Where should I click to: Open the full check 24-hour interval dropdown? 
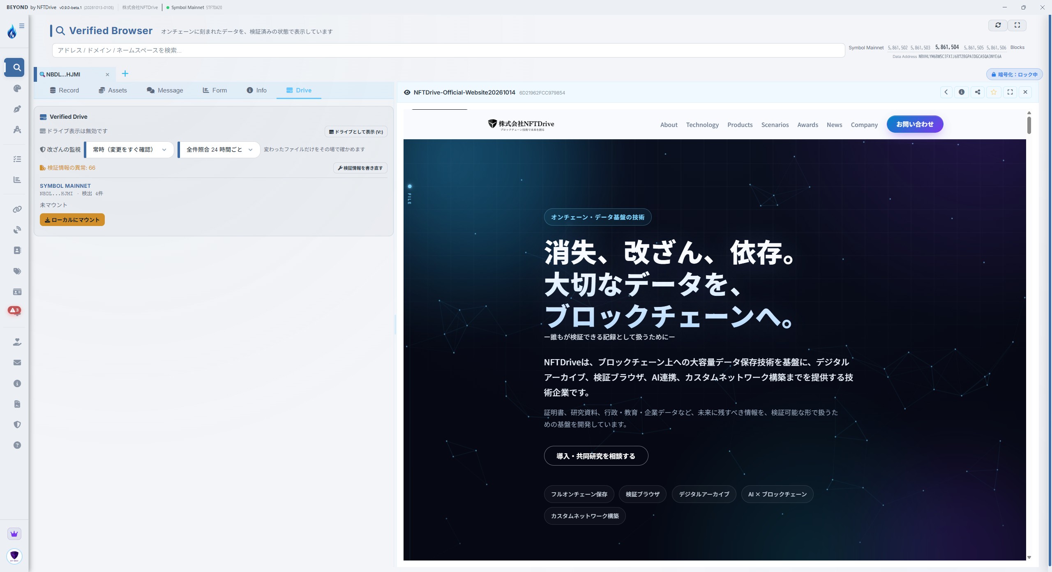point(219,150)
